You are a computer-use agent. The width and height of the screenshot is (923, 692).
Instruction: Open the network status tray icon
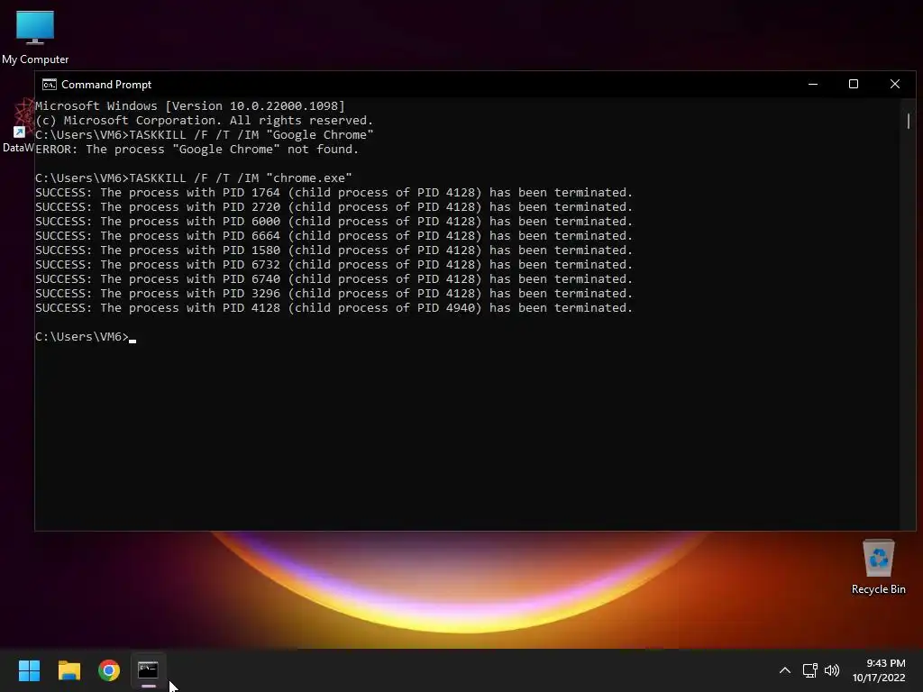(810, 670)
